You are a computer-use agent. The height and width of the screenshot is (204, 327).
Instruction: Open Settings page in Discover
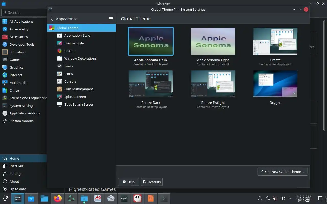[x=24, y=174]
